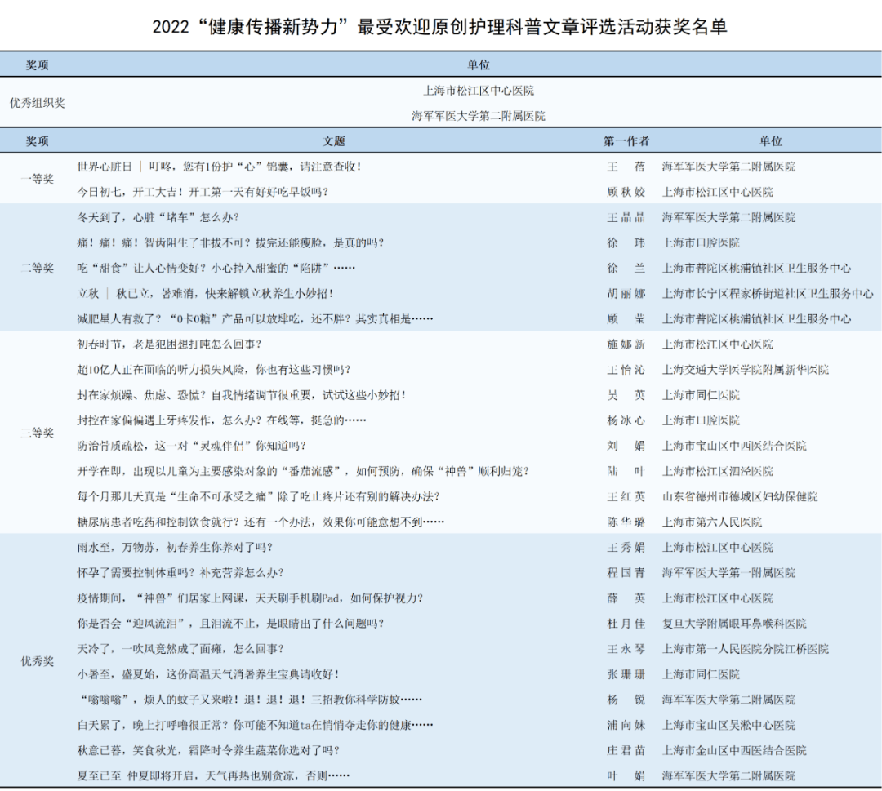882x791 pixels.
Task: Click unit '上海市长宁区程家桥街道社区卫生服务中心'
Action: [768, 294]
